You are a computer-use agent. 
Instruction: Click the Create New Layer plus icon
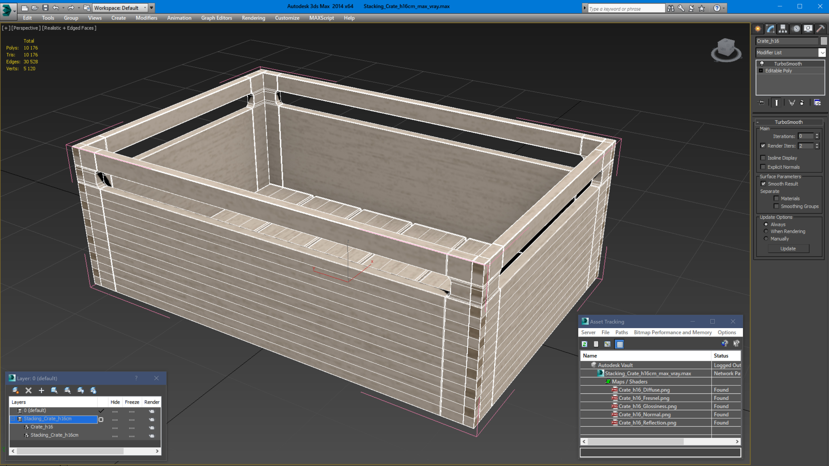41,390
